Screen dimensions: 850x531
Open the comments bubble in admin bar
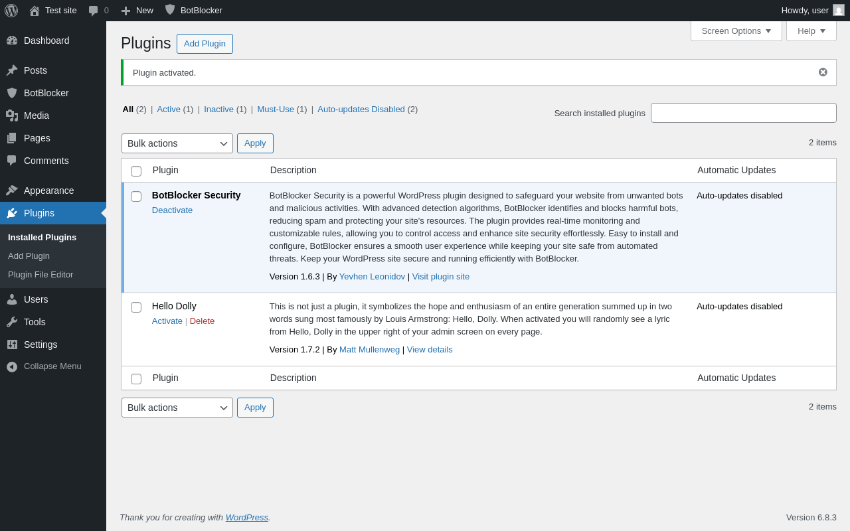click(94, 11)
